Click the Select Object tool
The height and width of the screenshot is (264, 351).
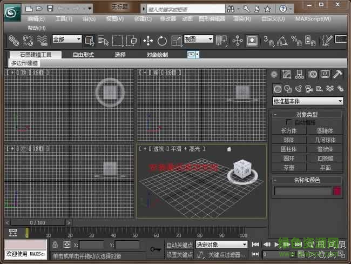(x=89, y=41)
